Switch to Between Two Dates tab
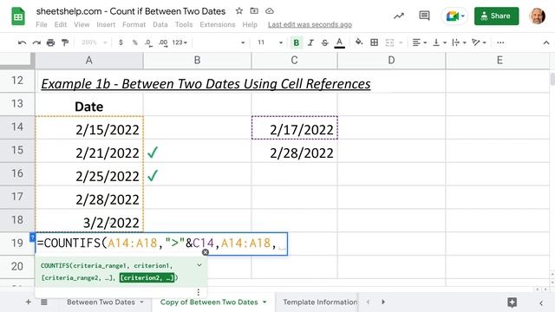The image size is (555, 312). pyautogui.click(x=101, y=302)
